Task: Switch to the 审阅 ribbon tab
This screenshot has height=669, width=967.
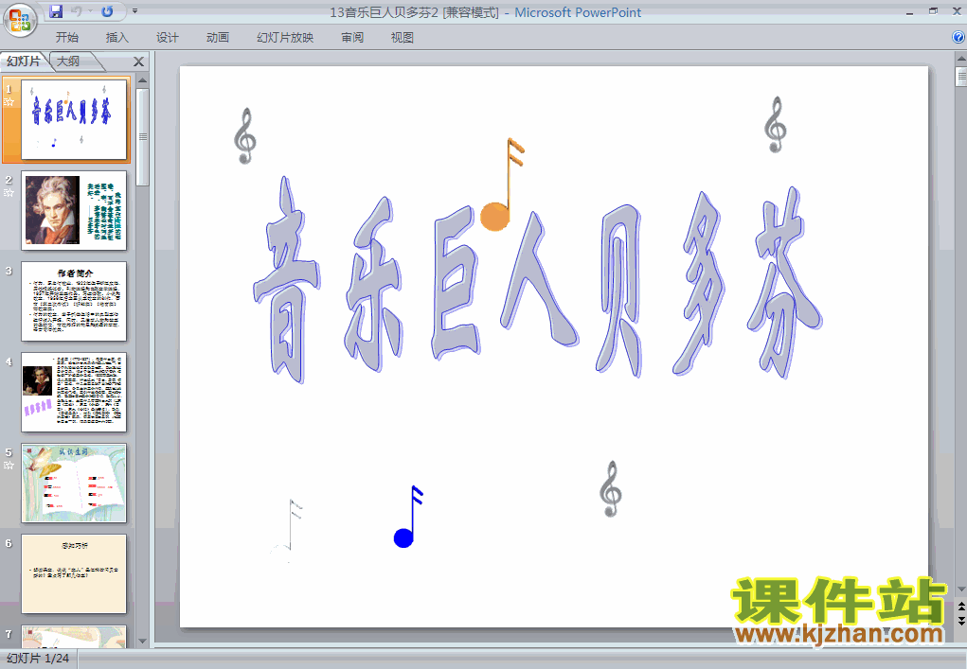Action: (x=352, y=38)
